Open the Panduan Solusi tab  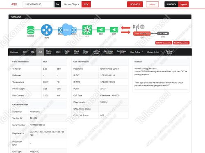click(169, 52)
